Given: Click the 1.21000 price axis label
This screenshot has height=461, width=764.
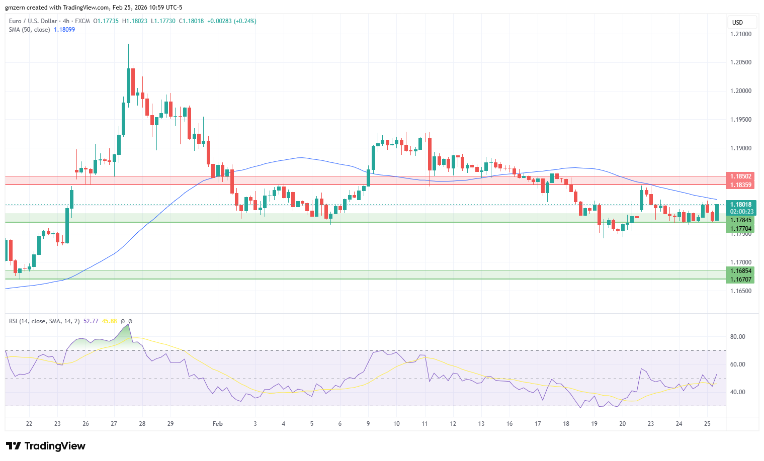Looking at the screenshot, I should [741, 34].
